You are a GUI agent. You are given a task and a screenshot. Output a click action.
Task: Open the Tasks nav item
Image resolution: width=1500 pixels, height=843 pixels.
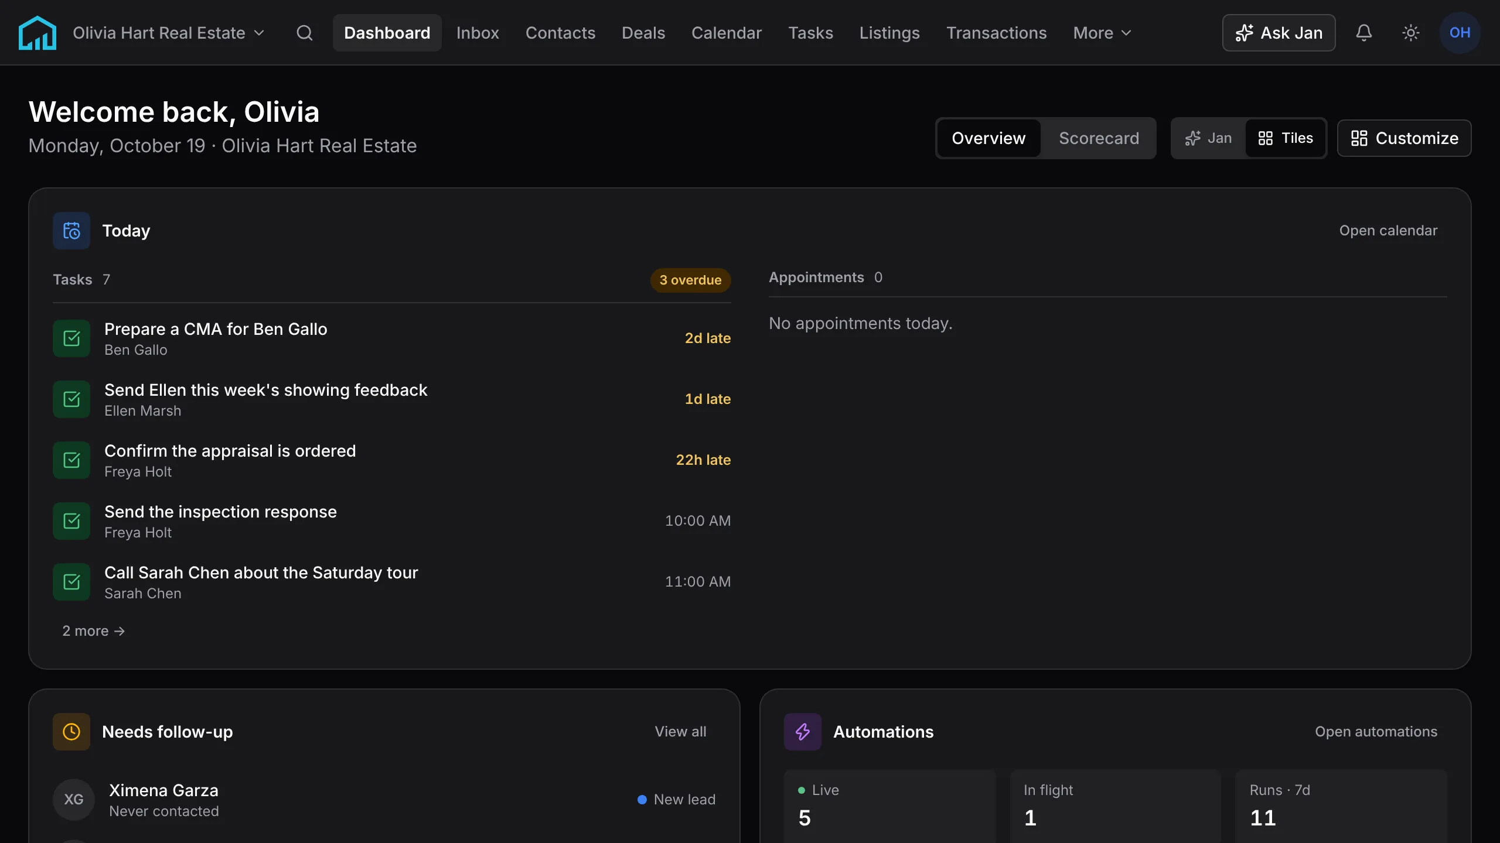tap(810, 33)
